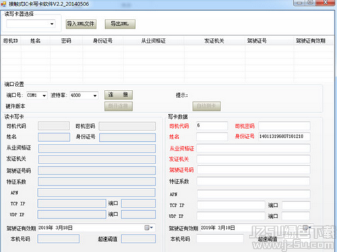337x252 pixels.
Task: Close the IC card software window
Action: (x=326, y=3)
